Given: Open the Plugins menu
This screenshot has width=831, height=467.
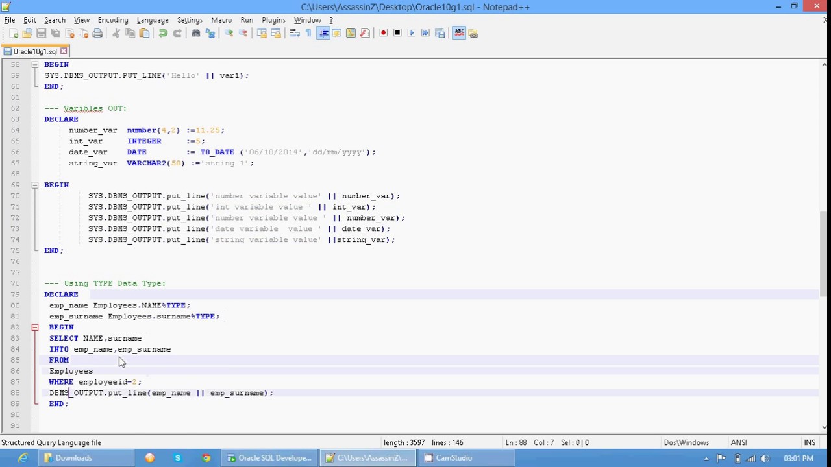Looking at the screenshot, I should pyautogui.click(x=273, y=20).
